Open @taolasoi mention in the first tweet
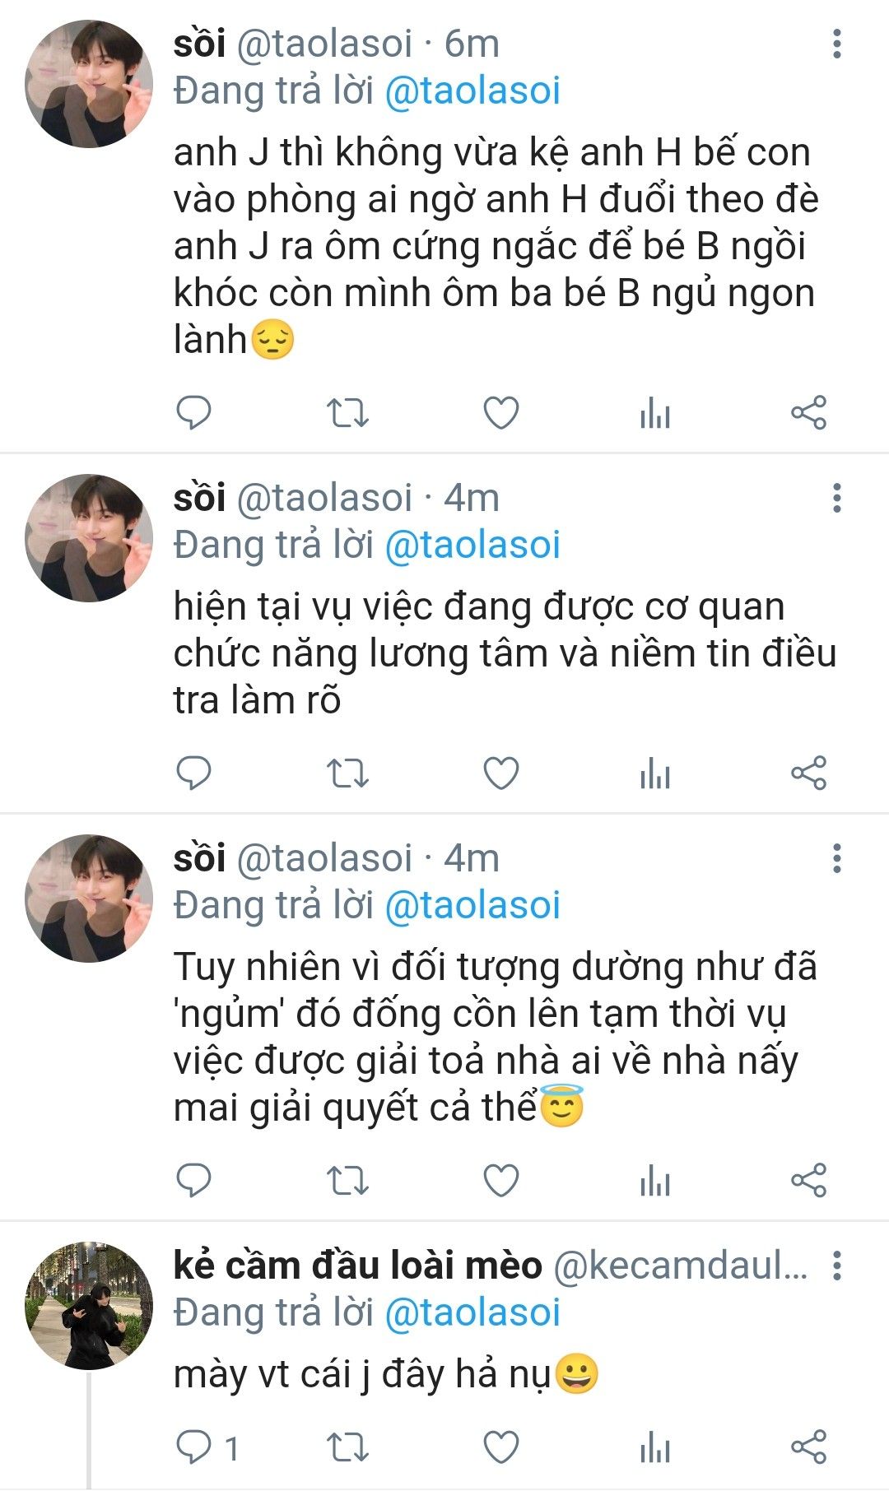Screen dimensions: 889x1491 472,91
